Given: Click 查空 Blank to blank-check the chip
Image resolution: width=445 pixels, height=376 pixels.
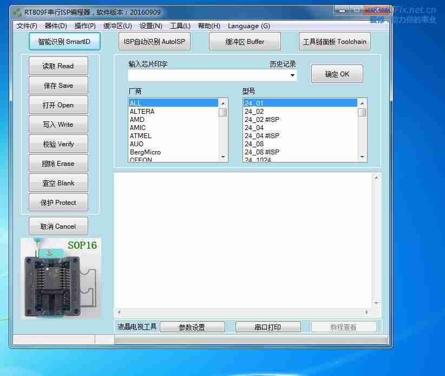Looking at the screenshot, I should tap(58, 182).
